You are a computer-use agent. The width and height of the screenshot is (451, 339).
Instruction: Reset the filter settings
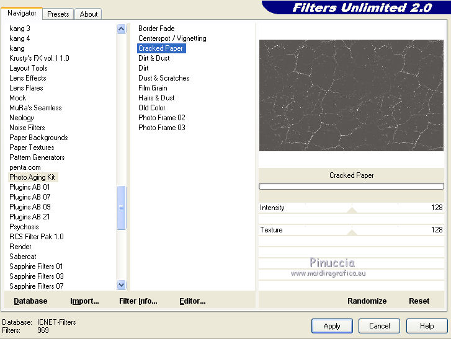[x=419, y=301]
